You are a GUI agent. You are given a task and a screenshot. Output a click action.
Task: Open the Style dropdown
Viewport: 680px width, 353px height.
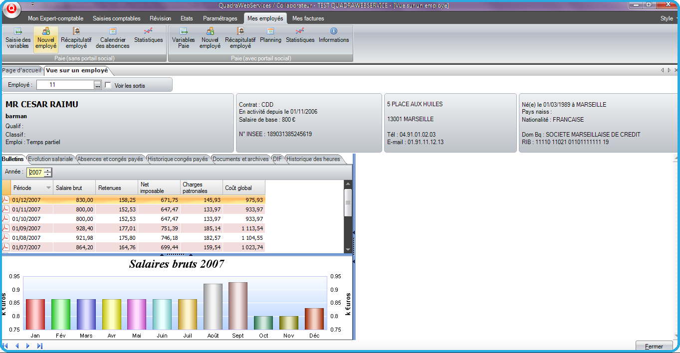click(669, 18)
